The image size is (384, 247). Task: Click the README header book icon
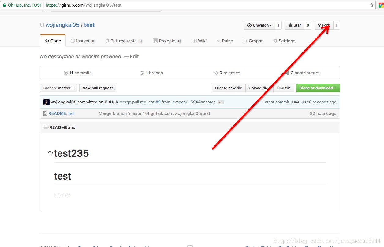(x=46, y=127)
